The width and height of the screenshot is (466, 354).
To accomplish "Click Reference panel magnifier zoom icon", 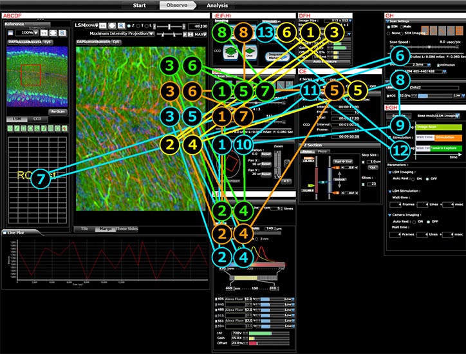I will tap(62, 33).
